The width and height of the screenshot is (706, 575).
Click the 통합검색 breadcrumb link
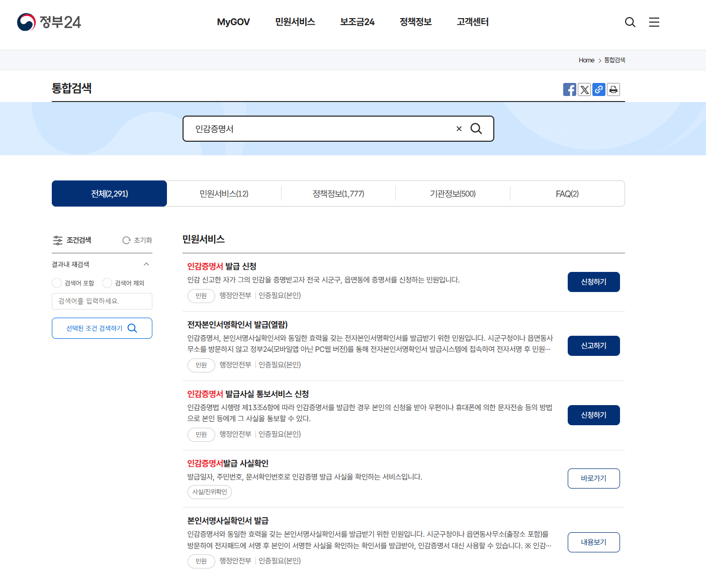(x=614, y=60)
